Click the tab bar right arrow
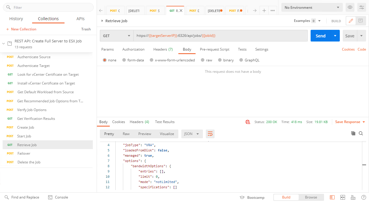 255,11
